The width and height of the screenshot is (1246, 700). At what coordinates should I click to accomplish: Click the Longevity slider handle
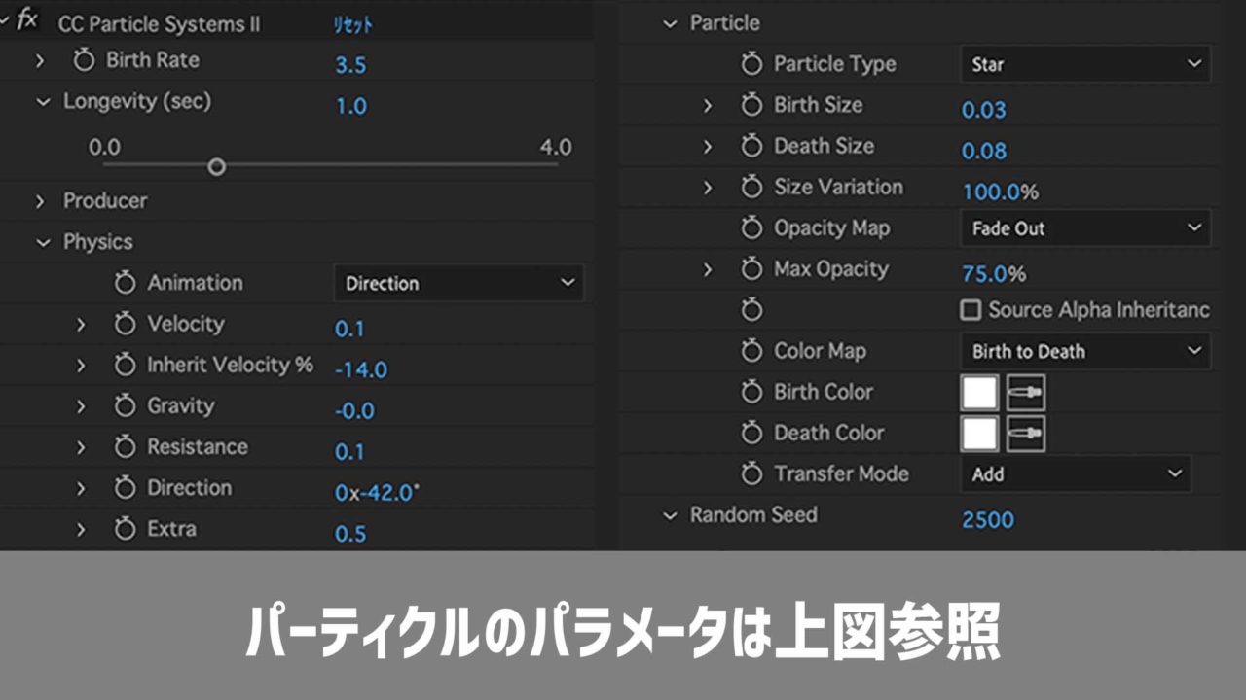216,167
